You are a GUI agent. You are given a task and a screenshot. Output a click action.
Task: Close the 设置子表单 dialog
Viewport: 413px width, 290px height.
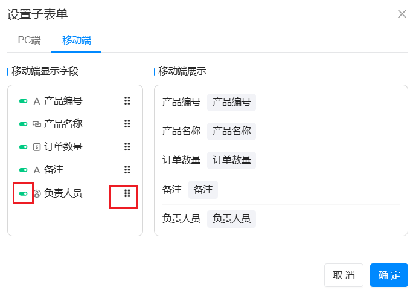point(402,14)
